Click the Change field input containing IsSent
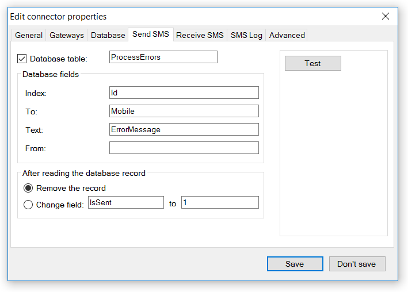This screenshot has height=292, width=408. coord(126,202)
